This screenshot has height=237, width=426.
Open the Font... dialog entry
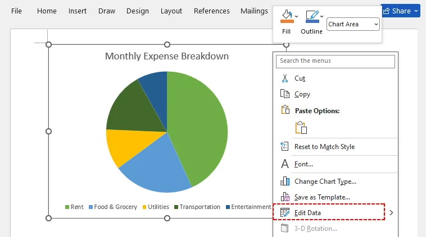pos(303,164)
